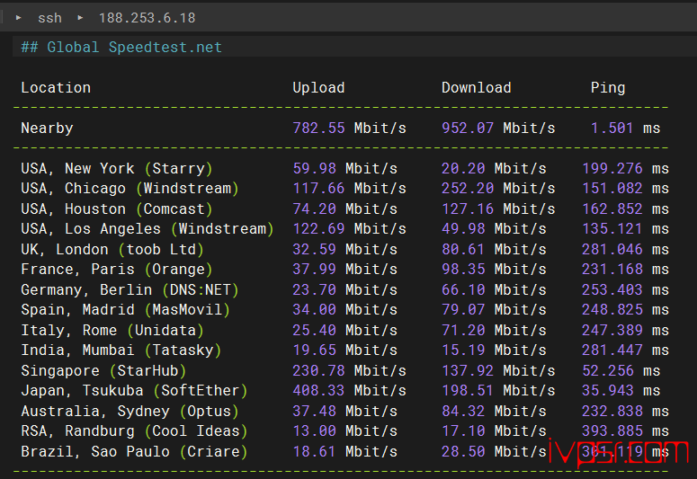
Task: Click 'USA, Houston (Comcast)' row
Action: 117,208
